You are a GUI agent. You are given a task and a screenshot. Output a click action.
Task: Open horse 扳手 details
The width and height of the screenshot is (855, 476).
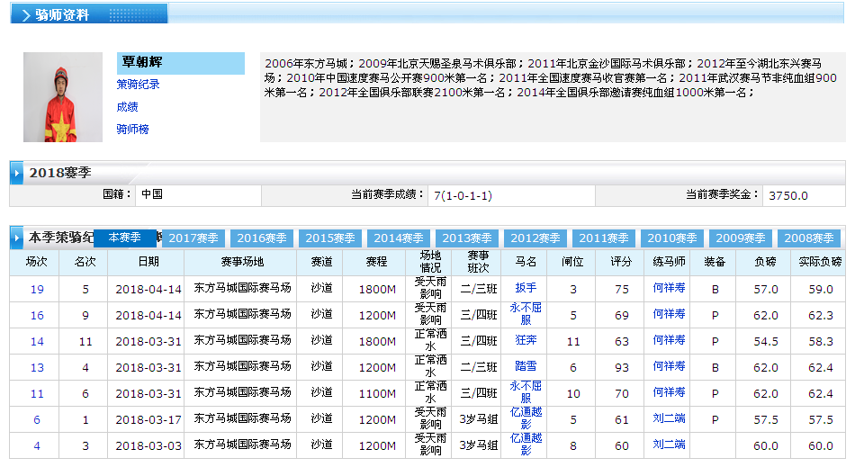(526, 289)
